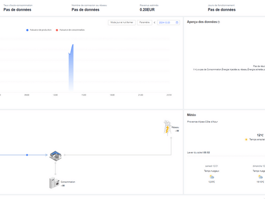
Task: Open the date picker showing 2024-12-20
Action: click(166, 23)
